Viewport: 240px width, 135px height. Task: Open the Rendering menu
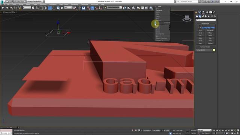(75, 4)
